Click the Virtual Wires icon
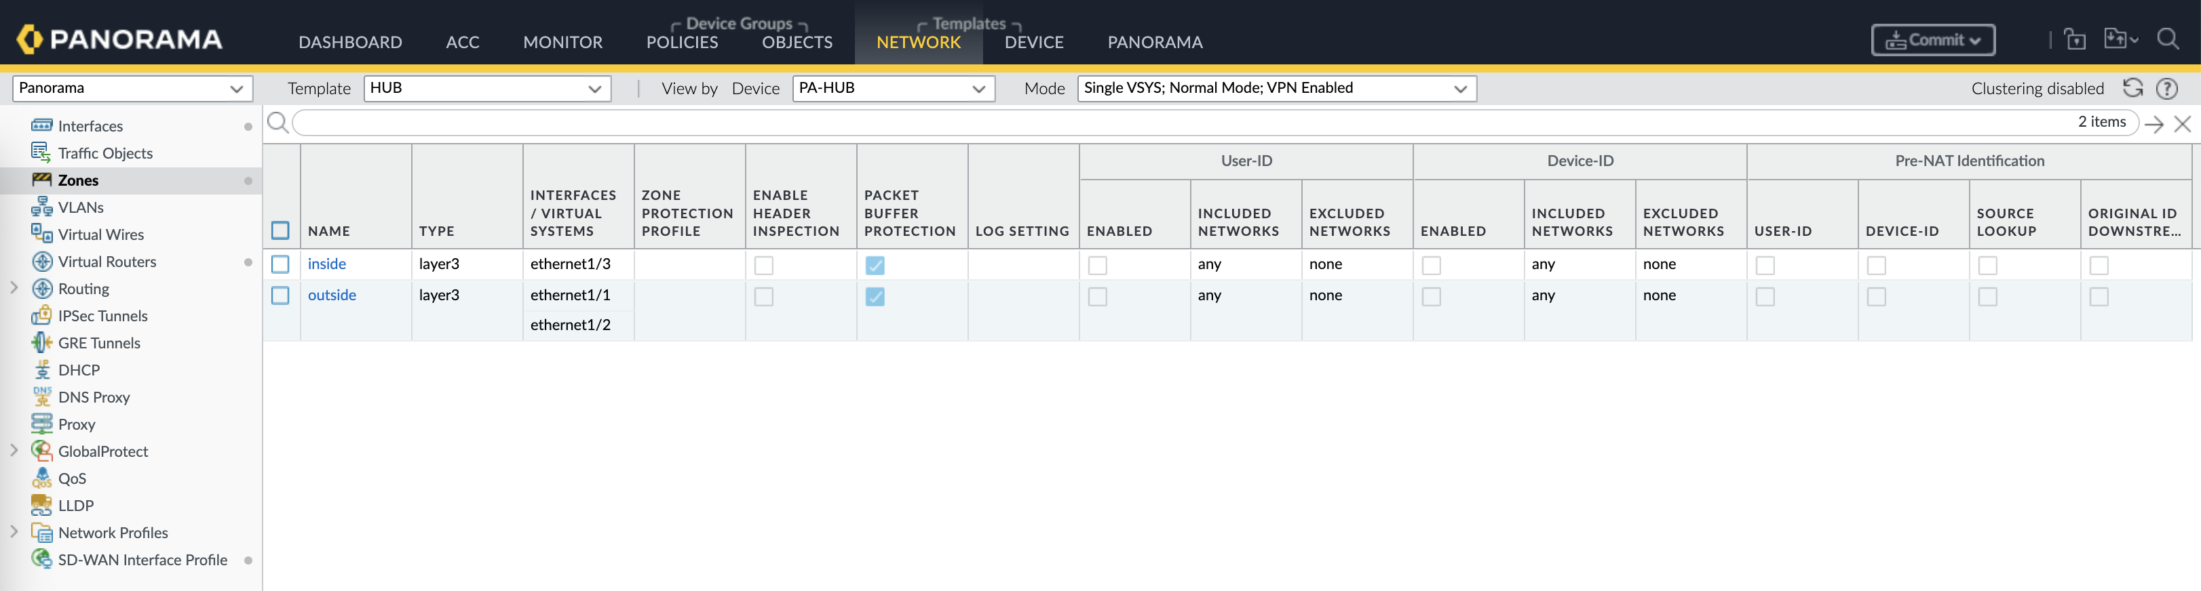Image resolution: width=2201 pixels, height=591 pixels. (x=41, y=234)
